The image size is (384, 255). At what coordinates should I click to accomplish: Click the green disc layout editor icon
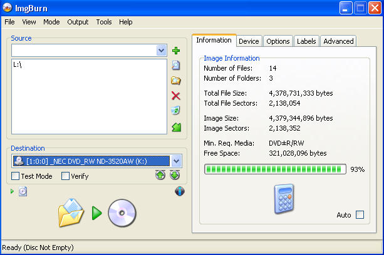176,127
